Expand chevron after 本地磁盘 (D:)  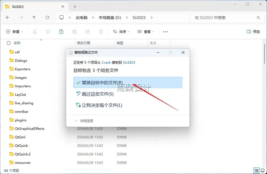coord(127,18)
